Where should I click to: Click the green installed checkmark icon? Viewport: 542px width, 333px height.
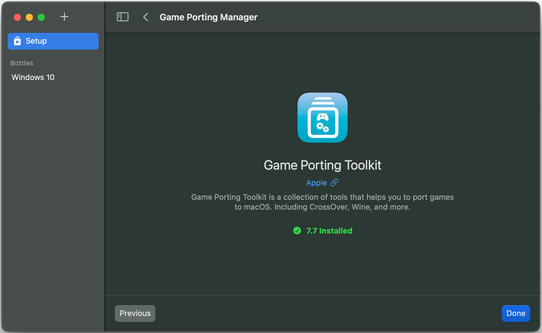pyautogui.click(x=297, y=231)
